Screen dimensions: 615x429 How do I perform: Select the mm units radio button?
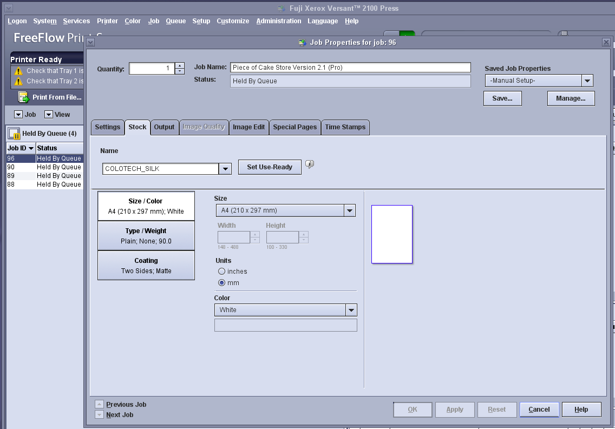point(221,283)
